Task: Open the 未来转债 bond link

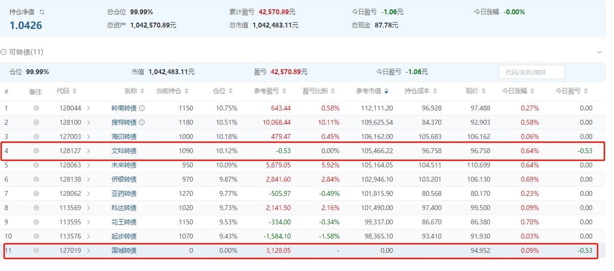Action: [x=124, y=165]
